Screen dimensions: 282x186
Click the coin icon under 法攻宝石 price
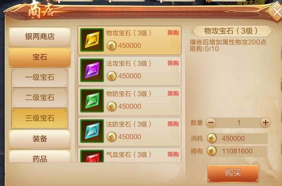pyautogui.click(x=111, y=76)
